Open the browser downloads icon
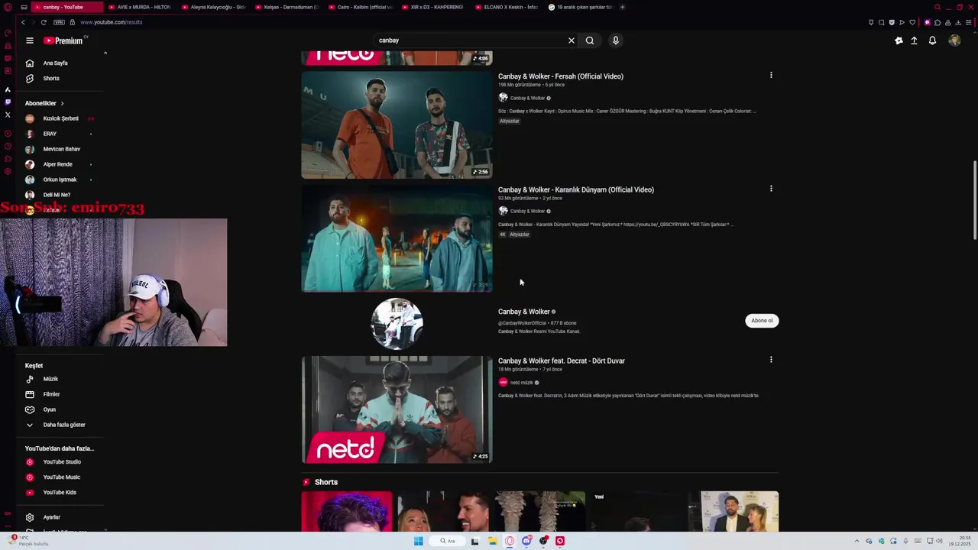 pyautogui.click(x=957, y=22)
